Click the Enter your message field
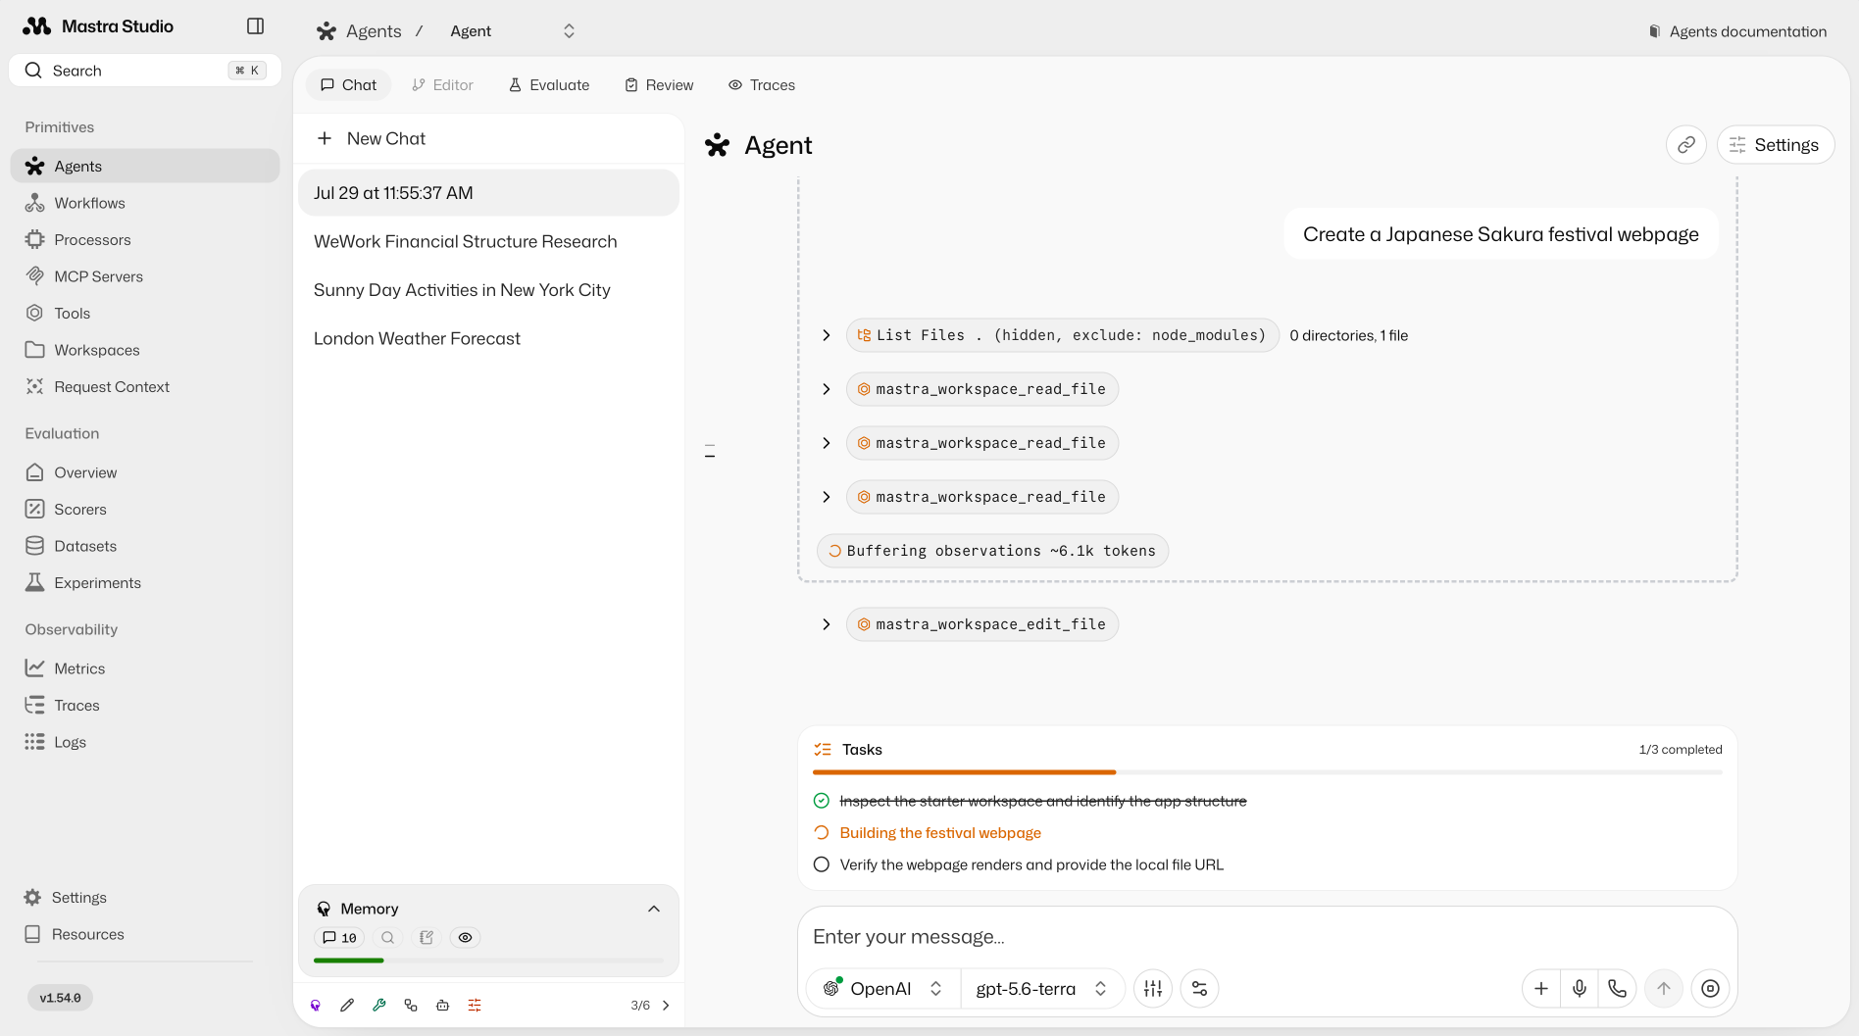Viewport: 1859px width, 1036px height. coord(1267,937)
